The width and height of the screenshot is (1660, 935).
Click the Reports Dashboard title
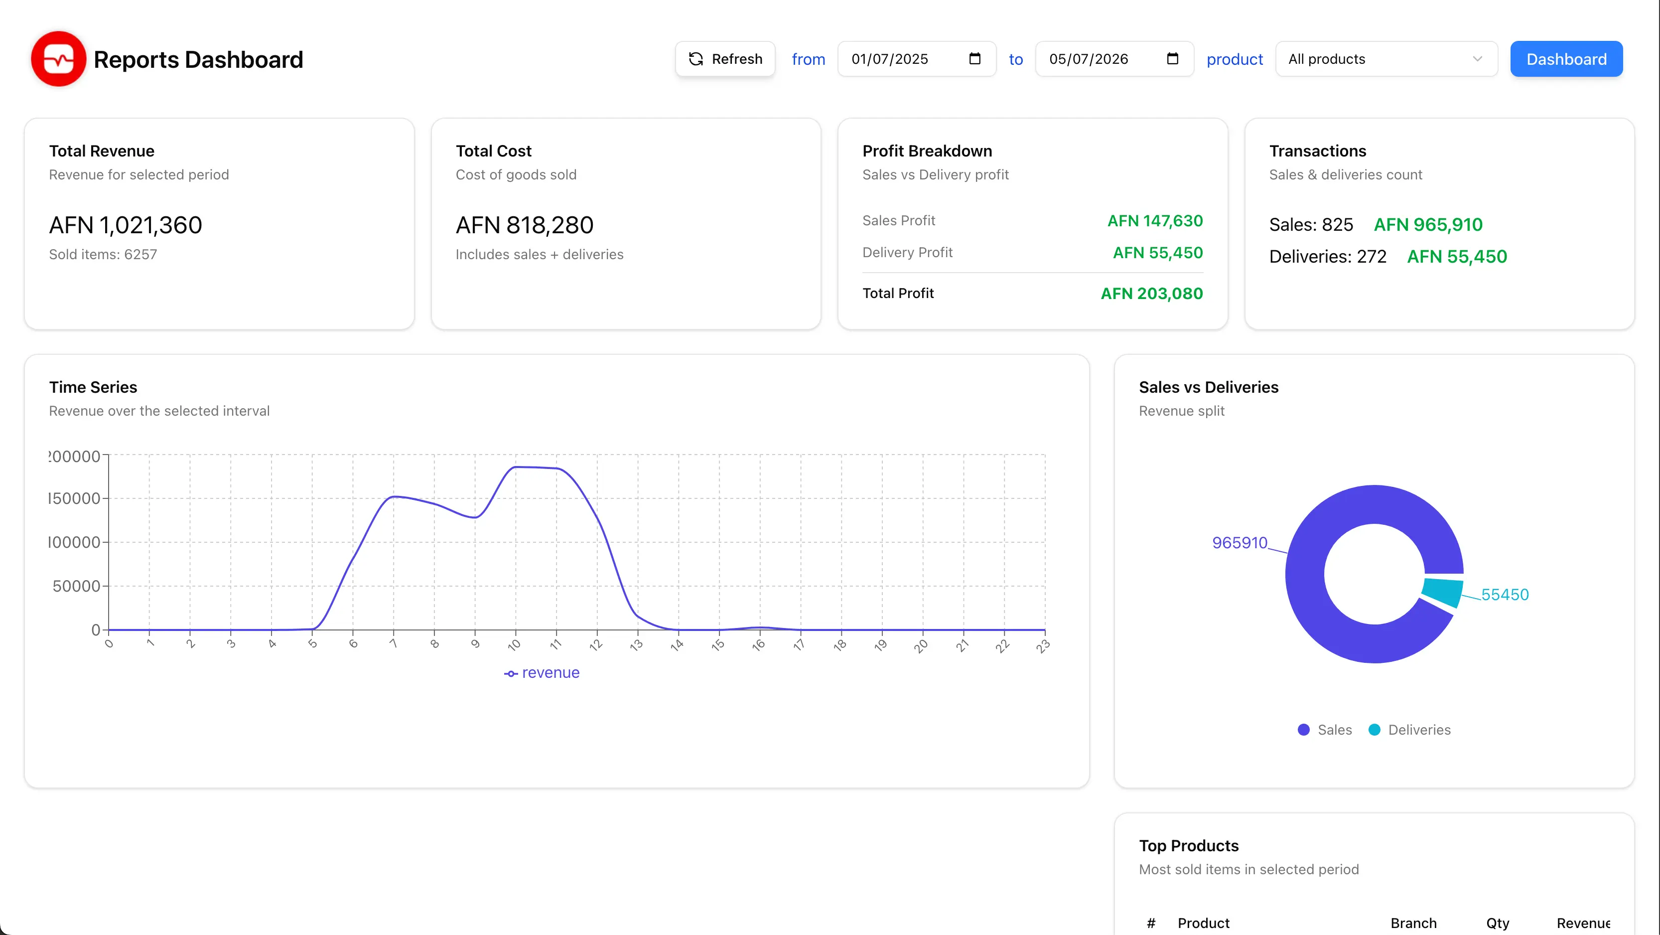(x=198, y=59)
